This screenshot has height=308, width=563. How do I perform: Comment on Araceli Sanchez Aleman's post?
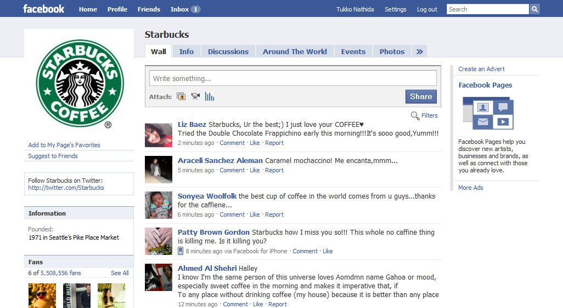pyautogui.click(x=232, y=171)
